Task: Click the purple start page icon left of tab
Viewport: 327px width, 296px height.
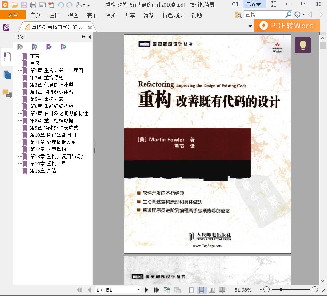Action: (6, 27)
